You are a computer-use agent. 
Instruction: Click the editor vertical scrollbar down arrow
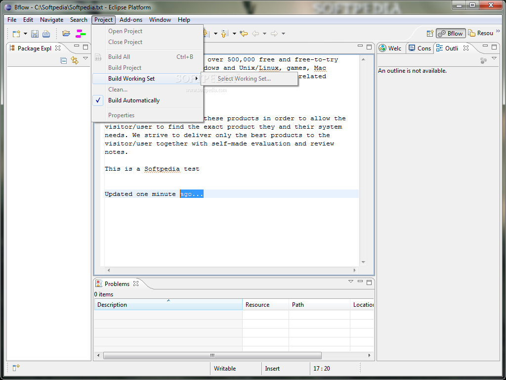point(363,262)
